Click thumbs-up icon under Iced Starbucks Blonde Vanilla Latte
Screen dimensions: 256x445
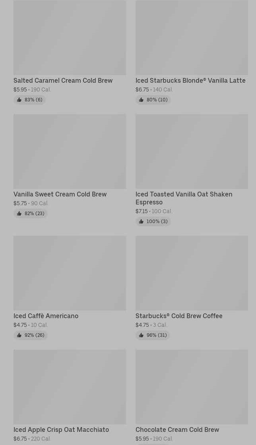(141, 100)
